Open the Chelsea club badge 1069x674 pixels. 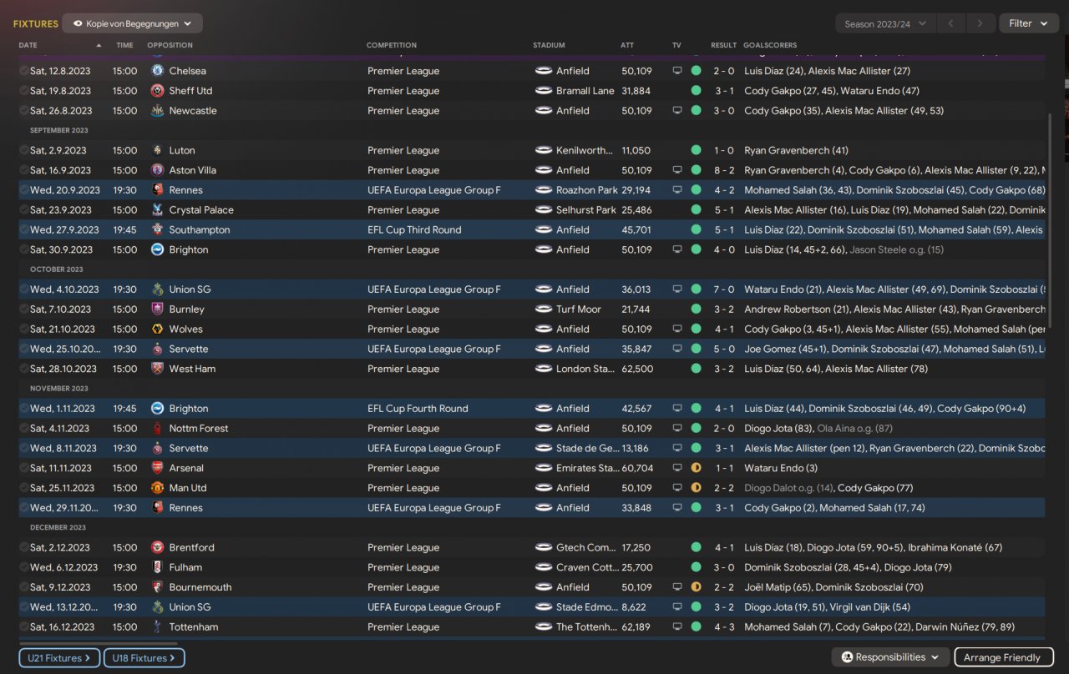click(x=157, y=71)
